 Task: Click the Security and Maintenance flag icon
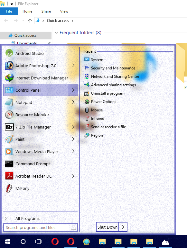(x=87, y=68)
